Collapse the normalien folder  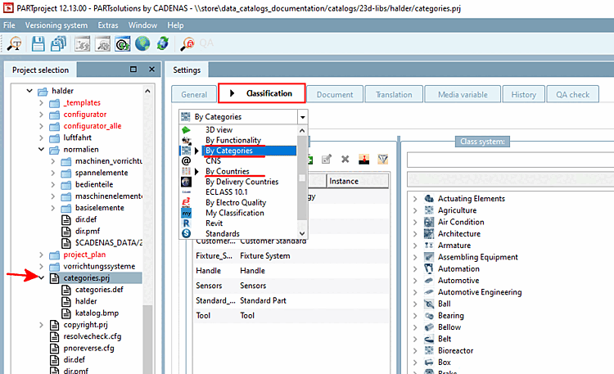pyautogui.click(x=41, y=149)
